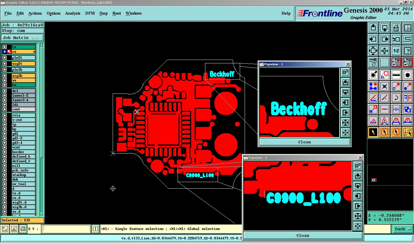414x244 pixels.
Task: Open the Windows menu
Action: point(134,13)
